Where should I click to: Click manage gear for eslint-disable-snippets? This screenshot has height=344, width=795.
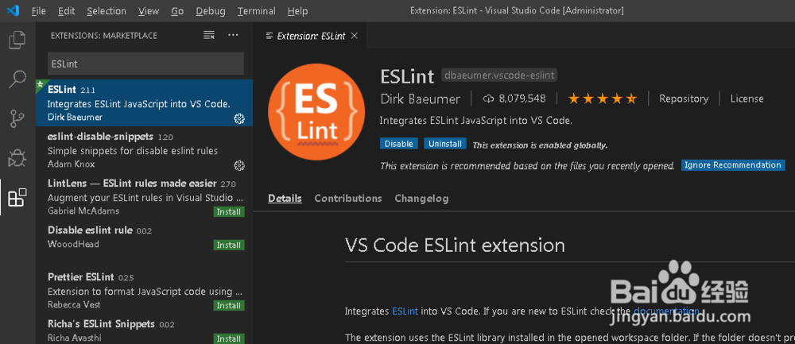pos(239,165)
